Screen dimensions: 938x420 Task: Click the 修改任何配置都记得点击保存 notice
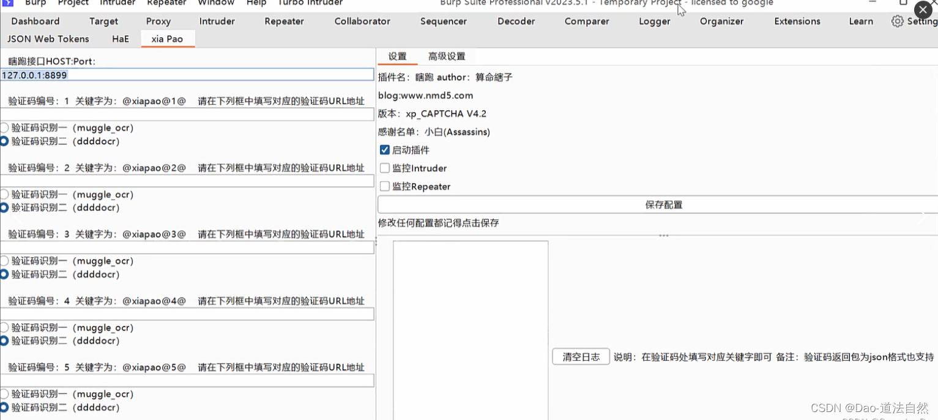click(x=438, y=223)
